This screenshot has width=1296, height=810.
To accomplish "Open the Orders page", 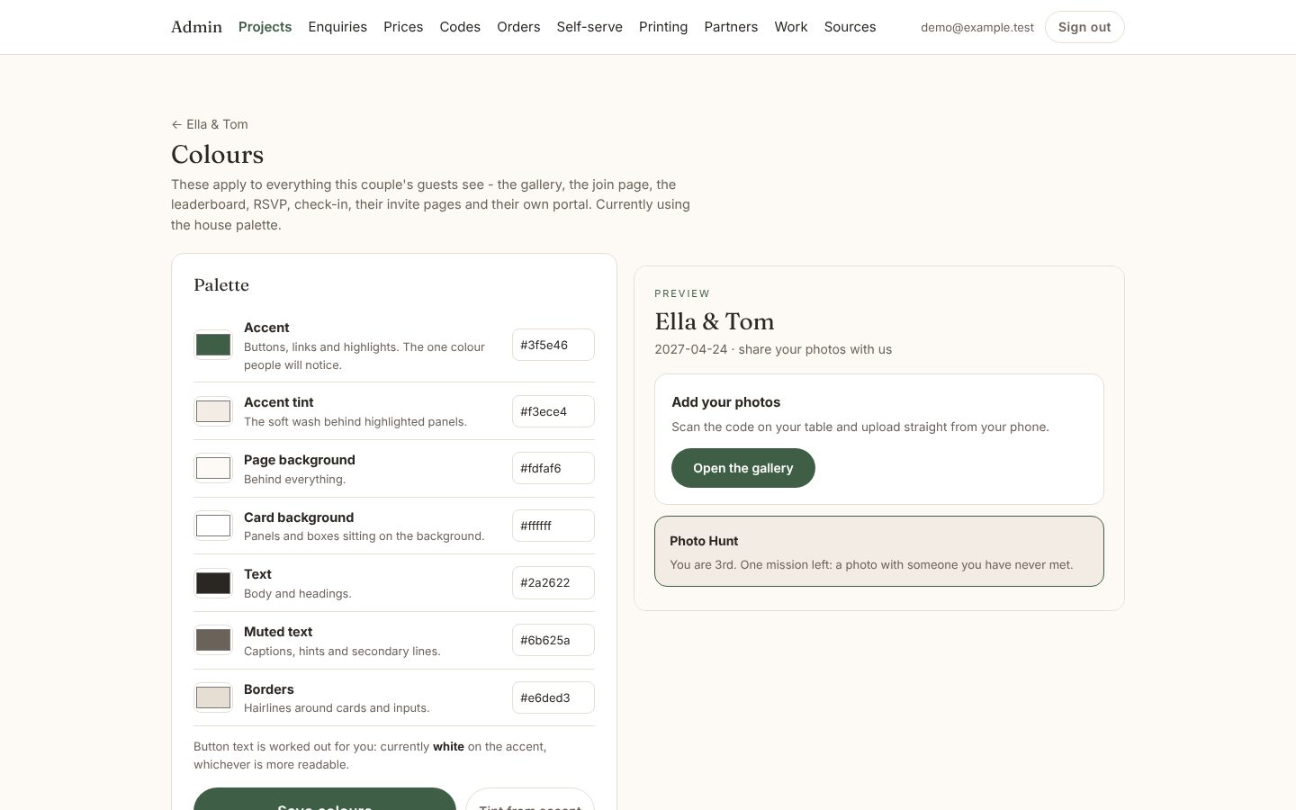I will point(518,27).
